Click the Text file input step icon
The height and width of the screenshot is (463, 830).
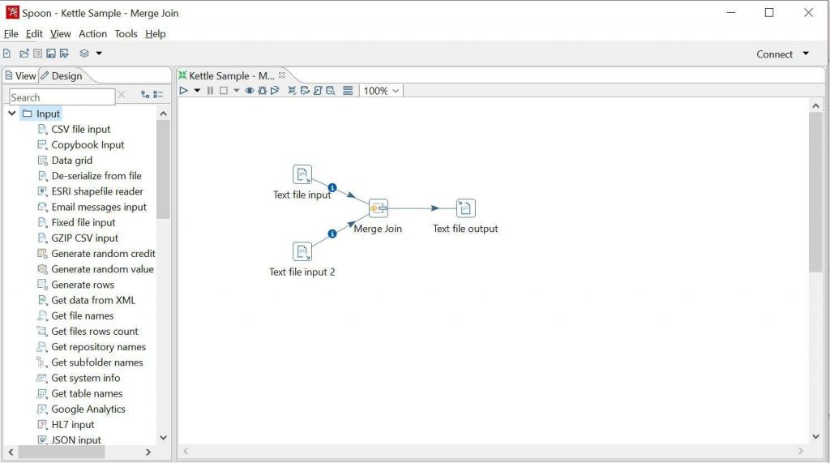pos(302,174)
